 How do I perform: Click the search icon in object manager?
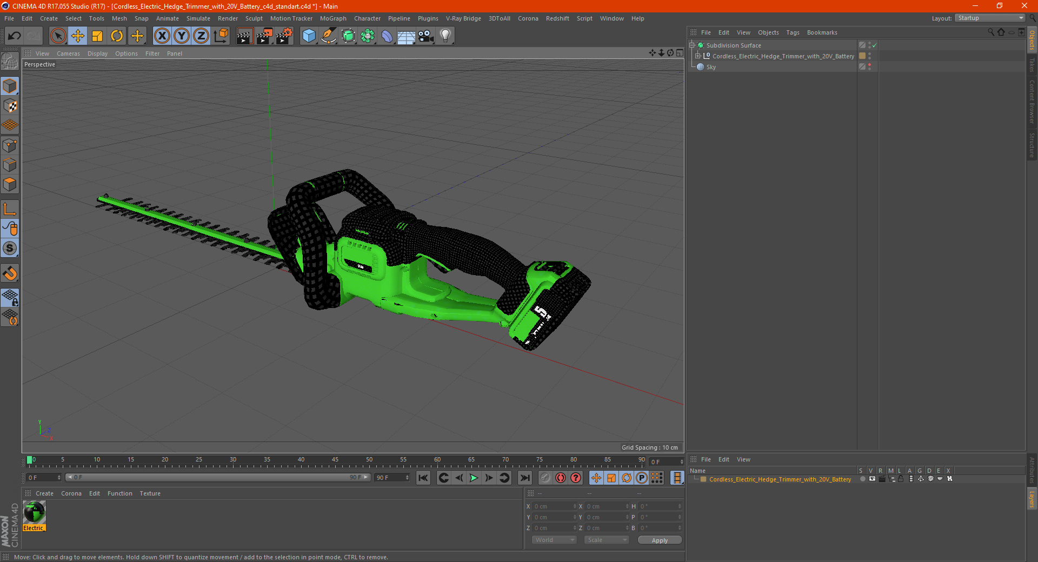pos(991,32)
